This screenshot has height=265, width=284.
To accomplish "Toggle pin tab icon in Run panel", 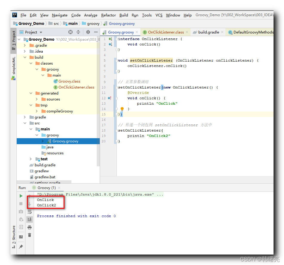I will pyautogui.click(x=21, y=246).
